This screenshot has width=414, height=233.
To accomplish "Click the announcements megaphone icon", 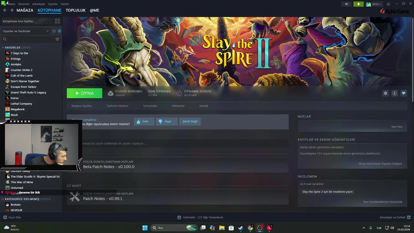I will click(346, 4).
